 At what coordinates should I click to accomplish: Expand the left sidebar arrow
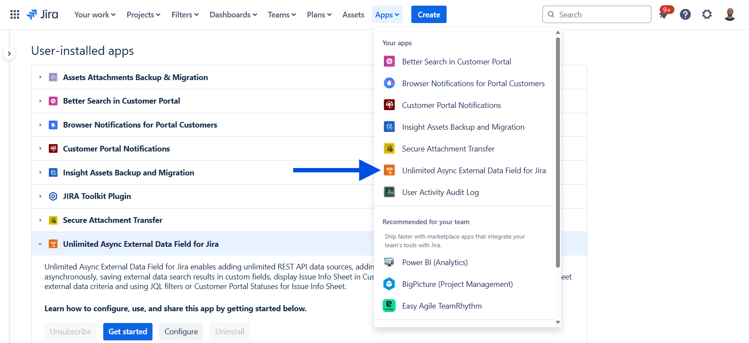[x=9, y=54]
